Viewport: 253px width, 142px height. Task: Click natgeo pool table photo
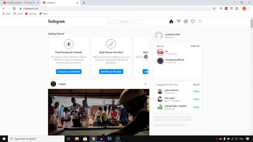click(98, 112)
